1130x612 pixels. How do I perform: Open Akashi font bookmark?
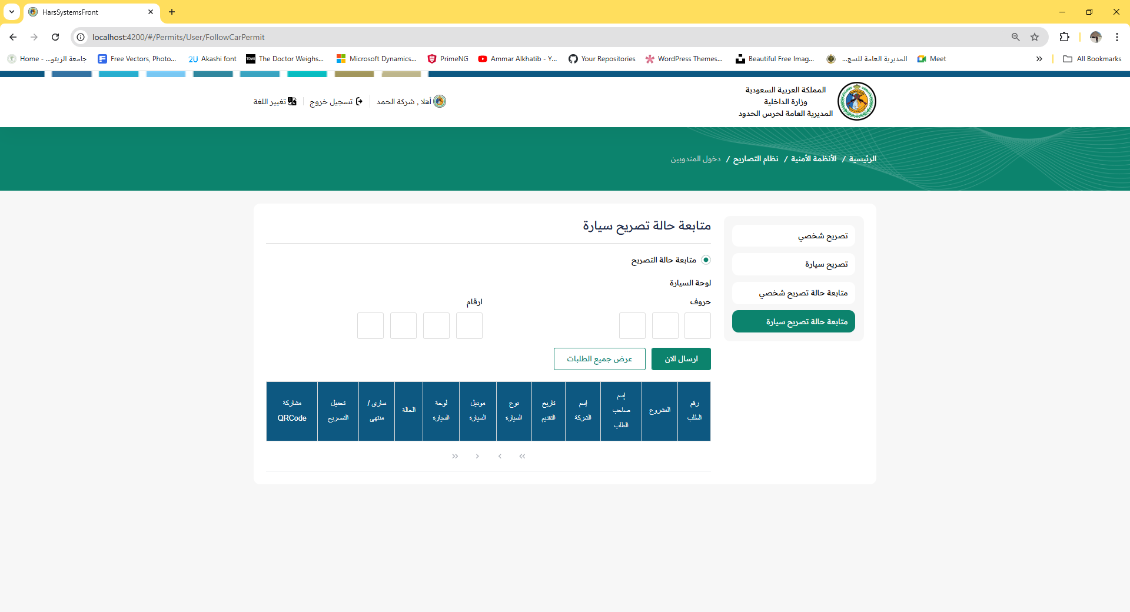[x=212, y=59]
